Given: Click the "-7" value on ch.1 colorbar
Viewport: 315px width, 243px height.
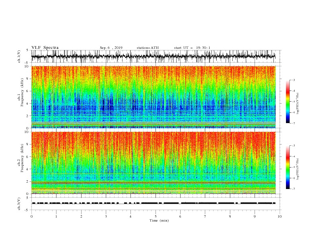Looking at the screenshot, I should pyautogui.click(x=293, y=123).
